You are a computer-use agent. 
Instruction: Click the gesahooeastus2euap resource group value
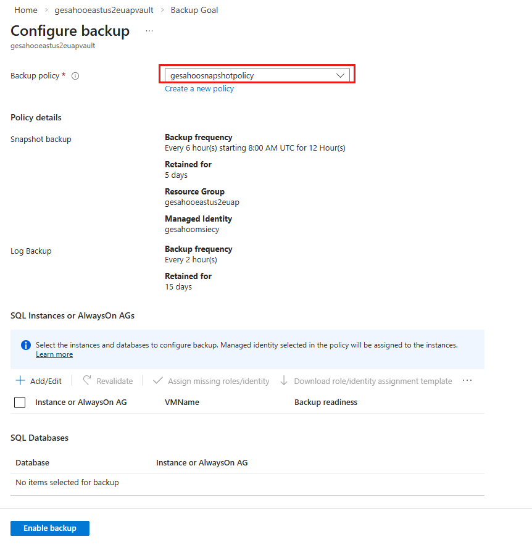point(202,202)
